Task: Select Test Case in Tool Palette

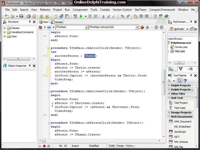Action: coord(179,108)
